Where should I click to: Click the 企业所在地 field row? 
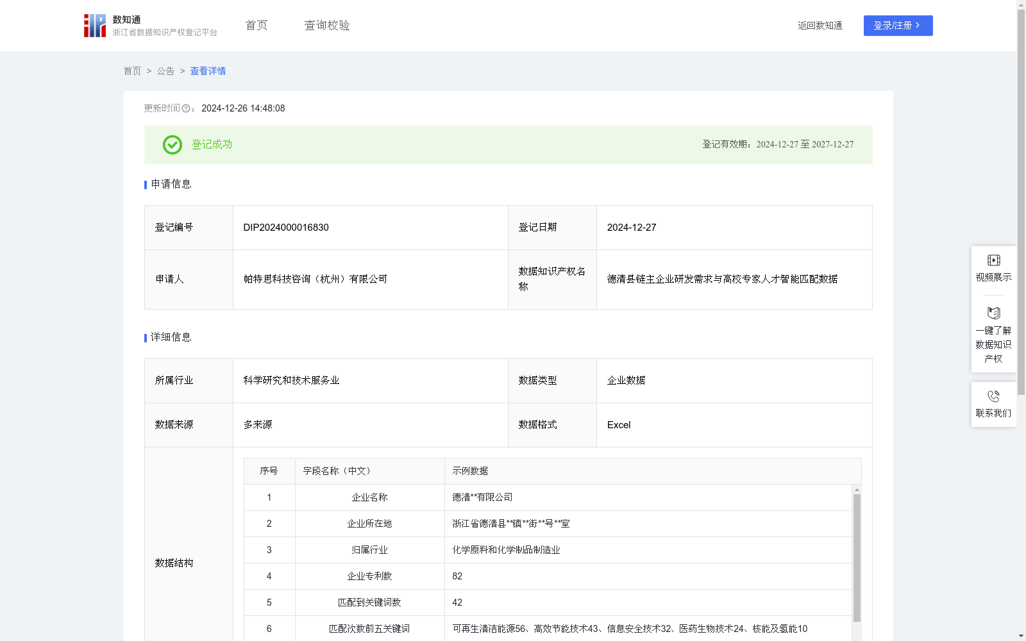(548, 524)
